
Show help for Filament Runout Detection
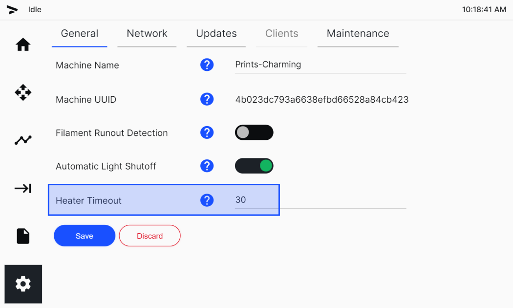click(207, 132)
